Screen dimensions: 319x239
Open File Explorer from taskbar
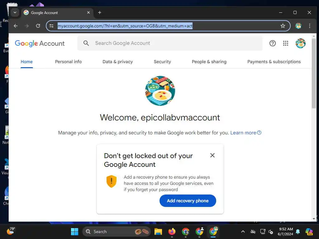tap(158, 232)
